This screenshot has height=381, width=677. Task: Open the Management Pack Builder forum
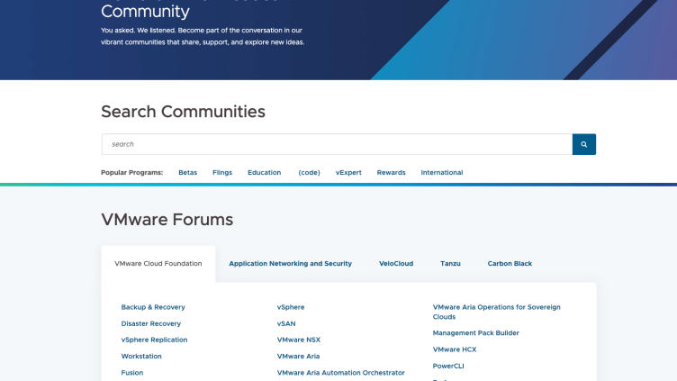pyautogui.click(x=476, y=333)
